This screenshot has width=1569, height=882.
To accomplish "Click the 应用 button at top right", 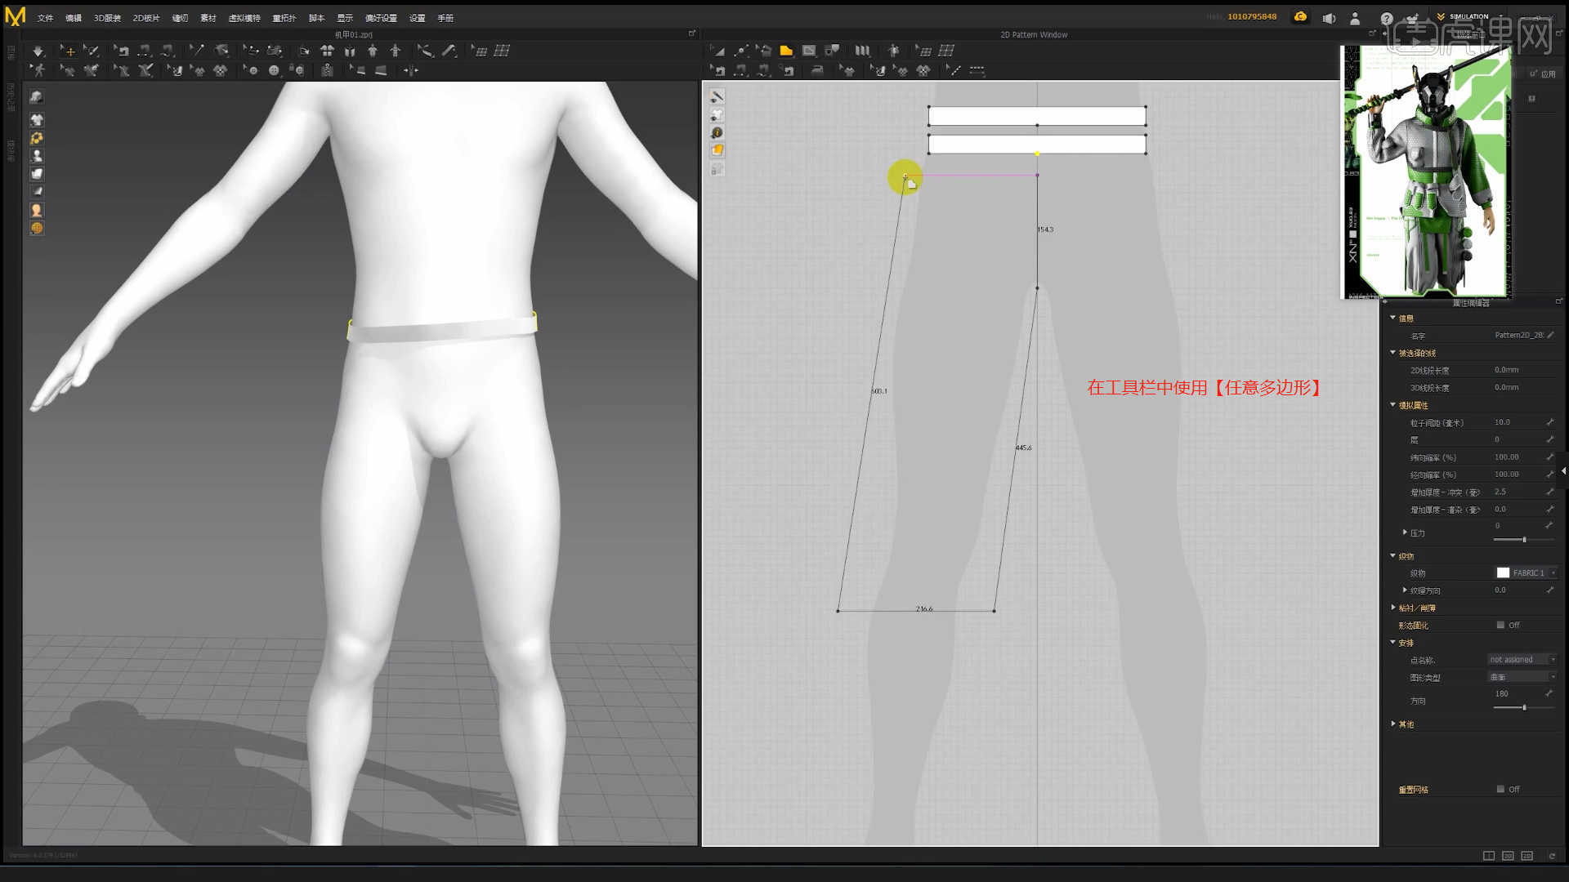I will (x=1544, y=73).
